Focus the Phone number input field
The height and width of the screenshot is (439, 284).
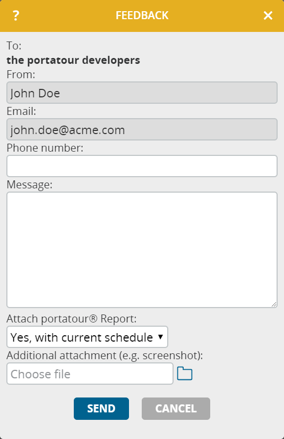coord(142,166)
